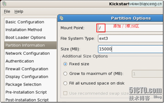Select the Fixed size radio button
The width and height of the screenshot is (164, 103).
click(65, 64)
